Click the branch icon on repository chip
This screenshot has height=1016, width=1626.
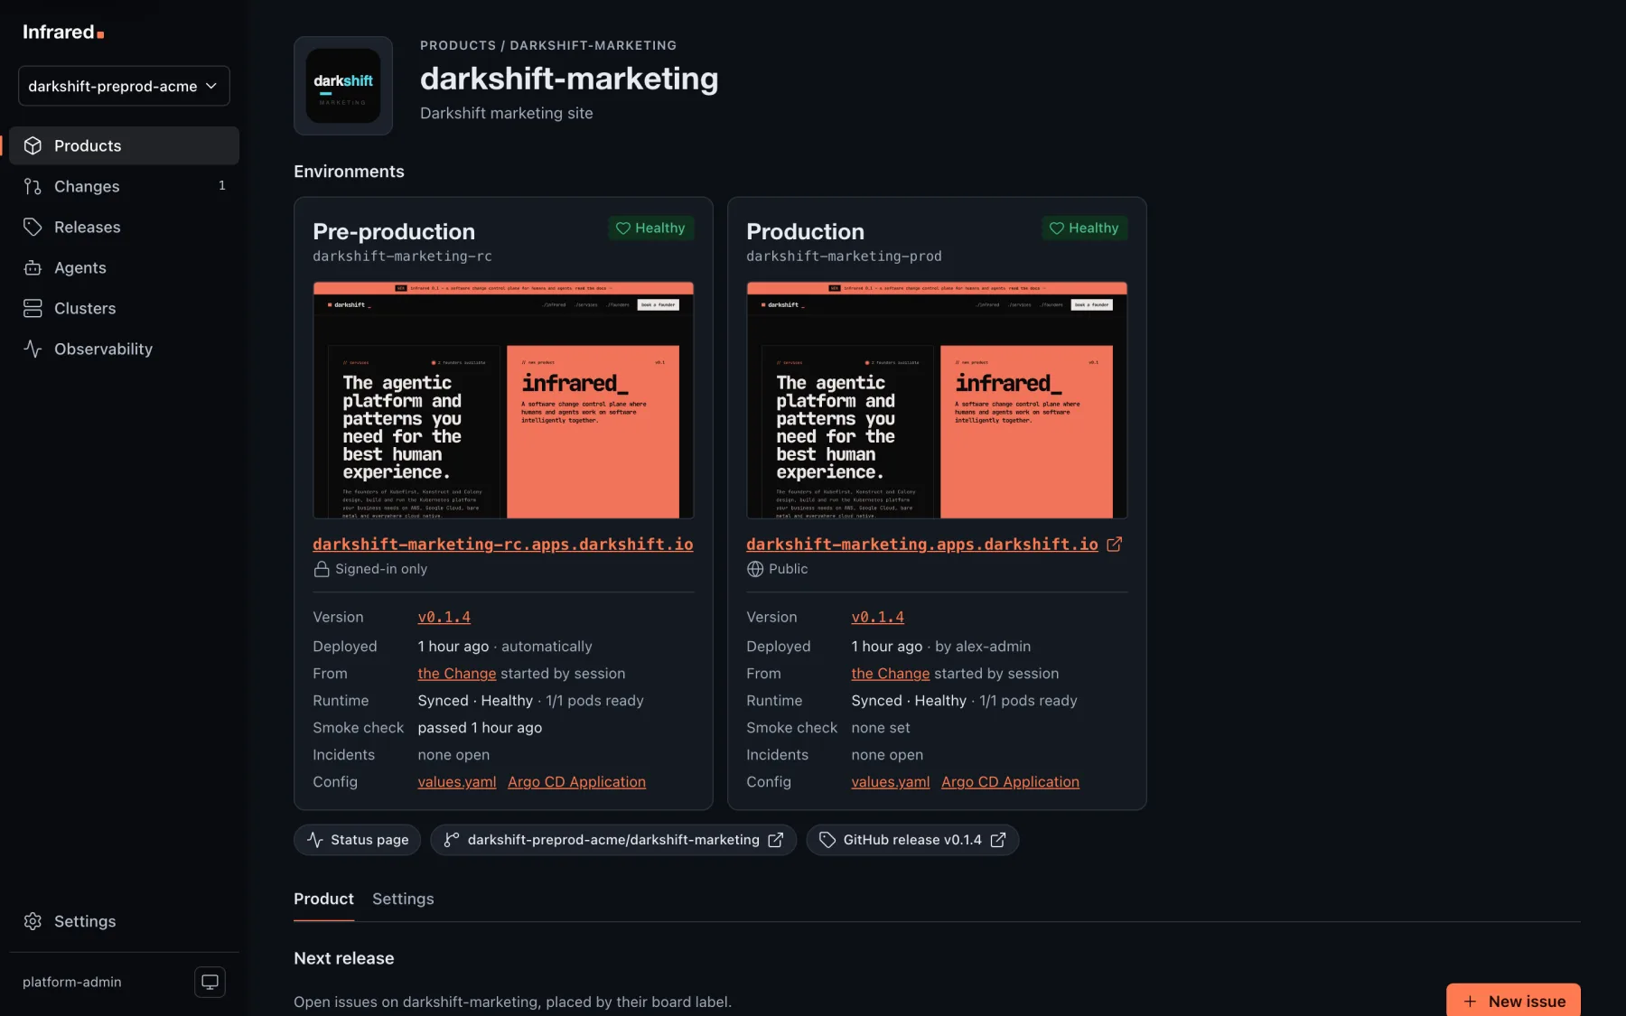pos(451,840)
